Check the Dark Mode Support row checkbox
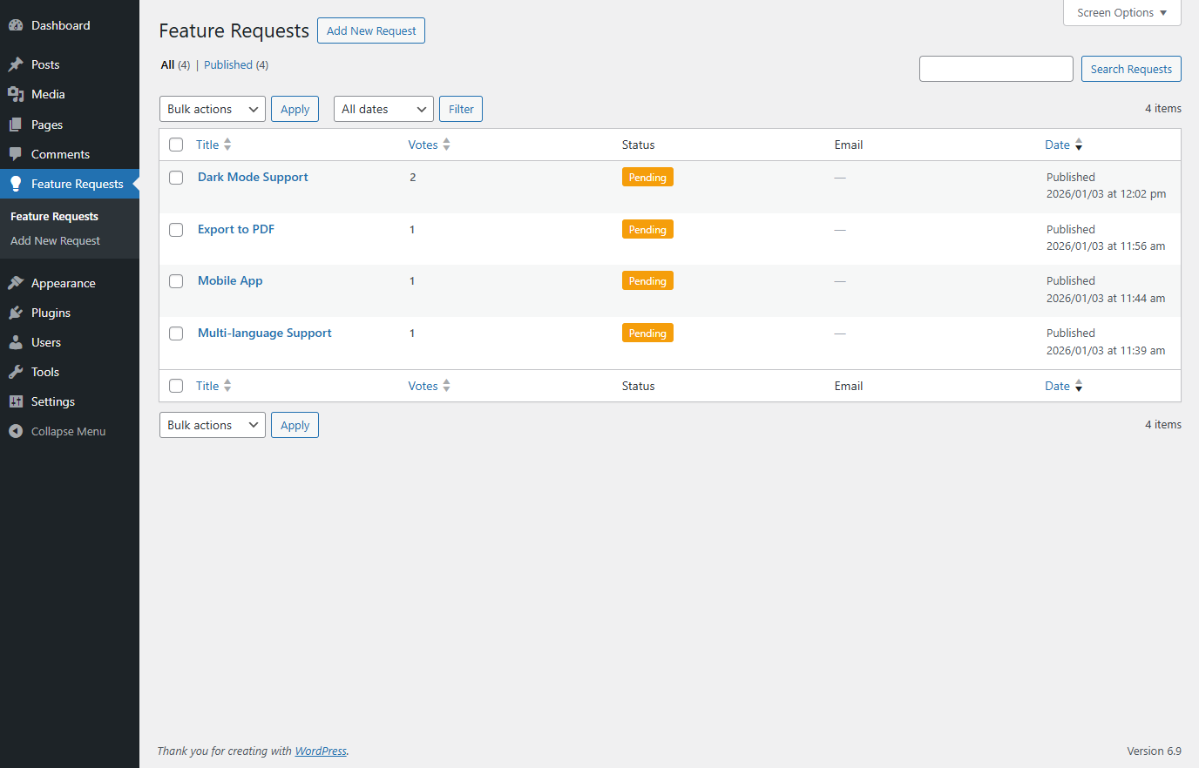Screen dimensions: 1199x768 pyautogui.click(x=176, y=177)
